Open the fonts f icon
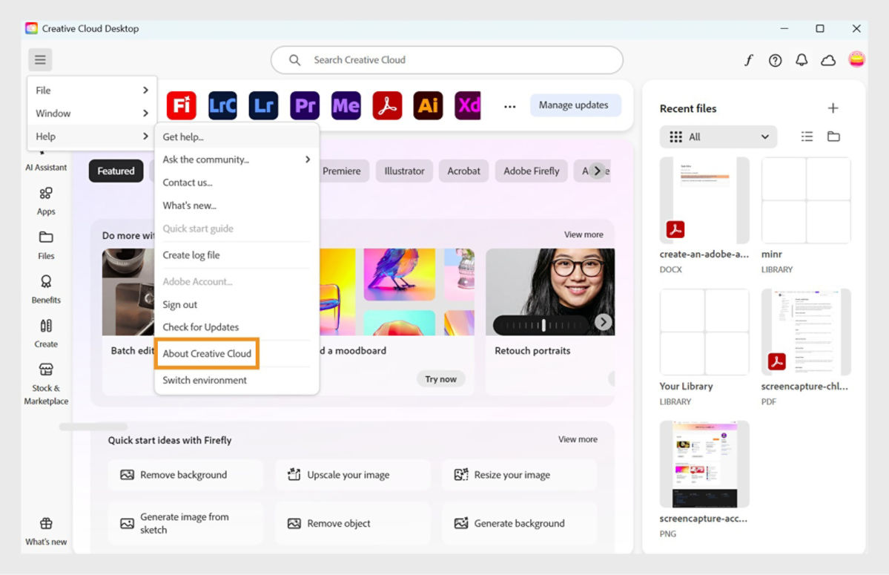 tap(748, 60)
